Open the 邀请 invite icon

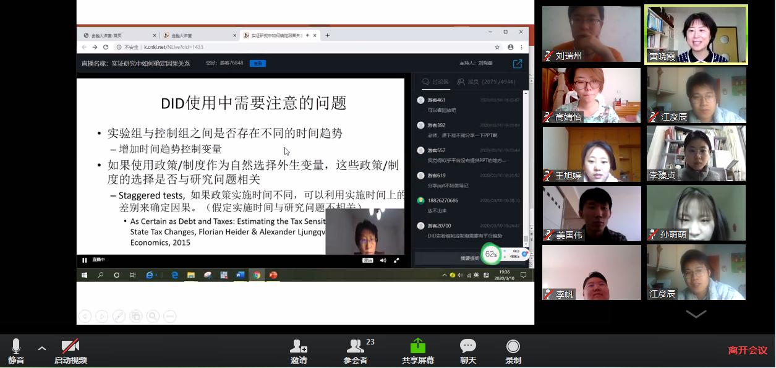click(x=299, y=350)
